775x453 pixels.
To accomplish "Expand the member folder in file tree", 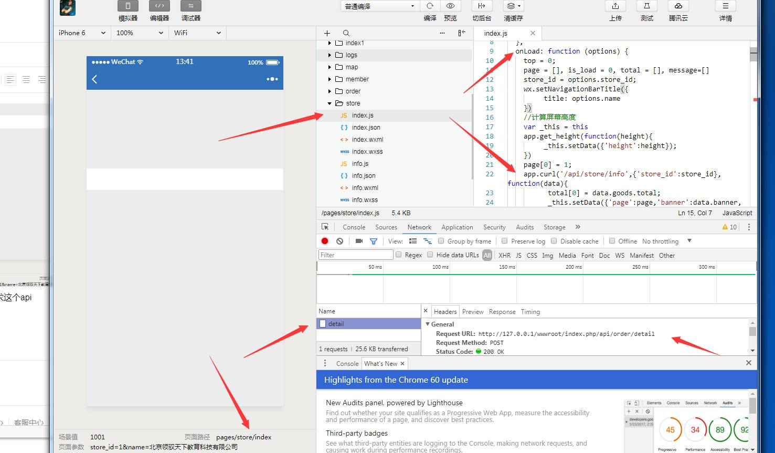I will [x=357, y=79].
